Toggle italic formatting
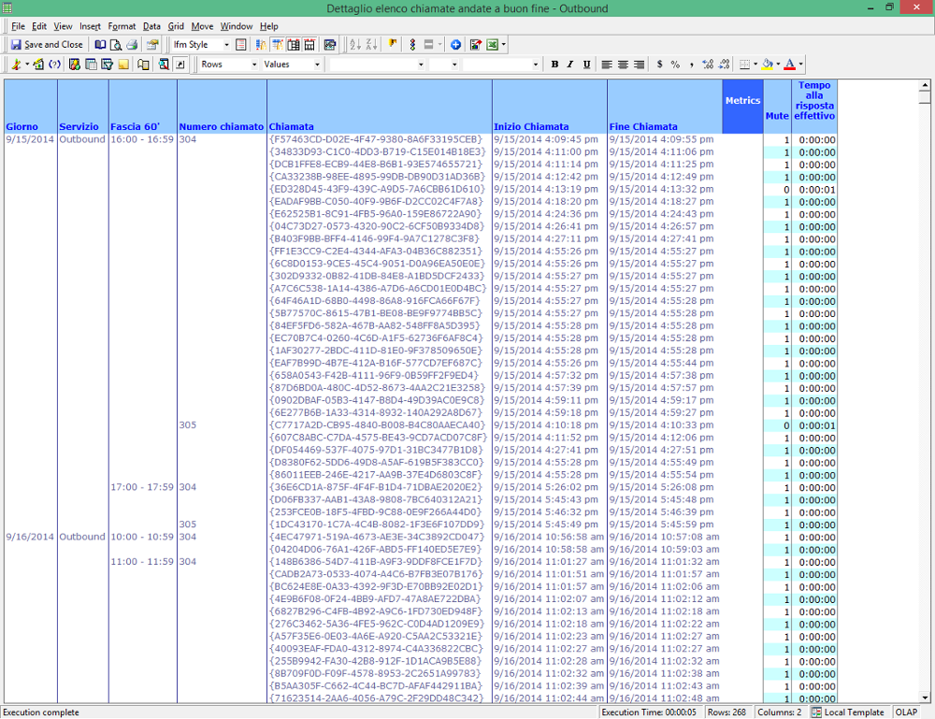This screenshot has width=935, height=719. coord(570,65)
